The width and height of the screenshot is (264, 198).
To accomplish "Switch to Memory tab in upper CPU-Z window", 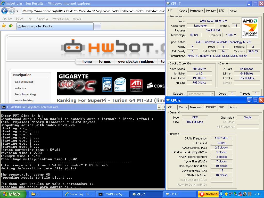I will 211,11.
